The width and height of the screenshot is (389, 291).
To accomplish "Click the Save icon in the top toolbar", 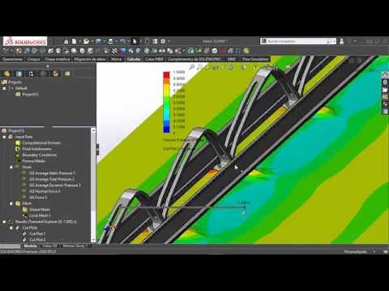I will click(x=98, y=41).
